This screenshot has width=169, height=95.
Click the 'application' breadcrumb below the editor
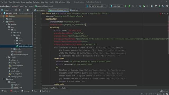click(54, 88)
